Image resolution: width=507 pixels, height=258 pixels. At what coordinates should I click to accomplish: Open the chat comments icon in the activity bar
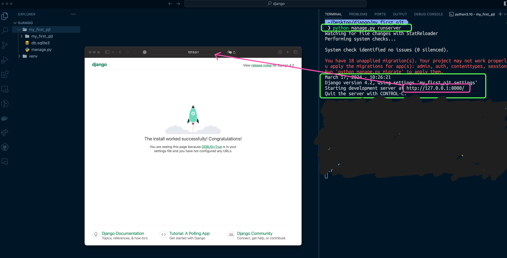[5, 162]
